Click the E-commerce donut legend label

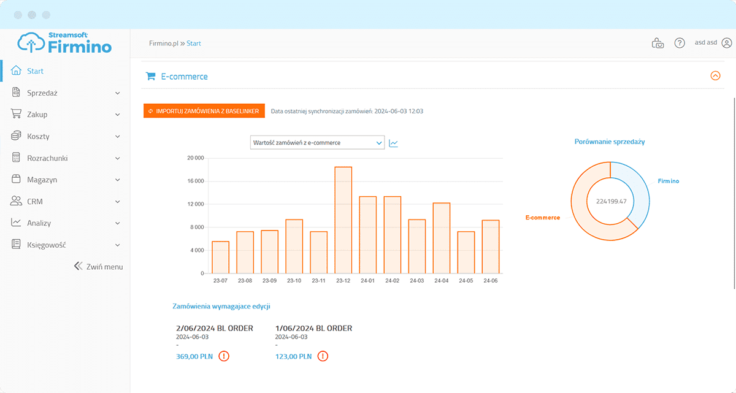(543, 218)
